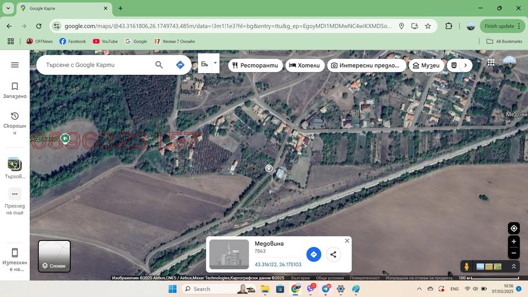The image size is (528, 297).
Task: Click the share icon on the Медовина card
Action: point(333,254)
